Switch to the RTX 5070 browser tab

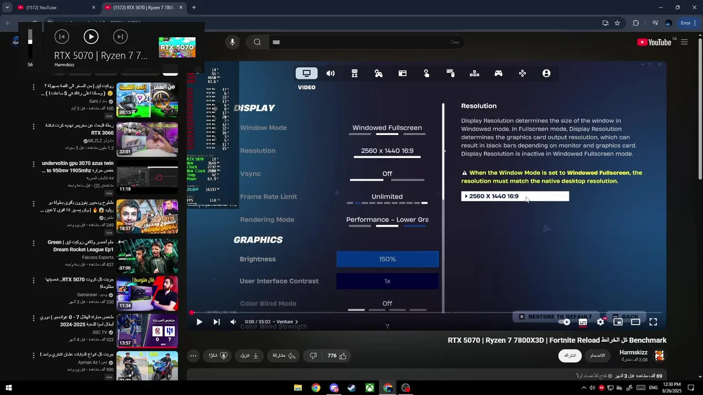[x=143, y=8]
